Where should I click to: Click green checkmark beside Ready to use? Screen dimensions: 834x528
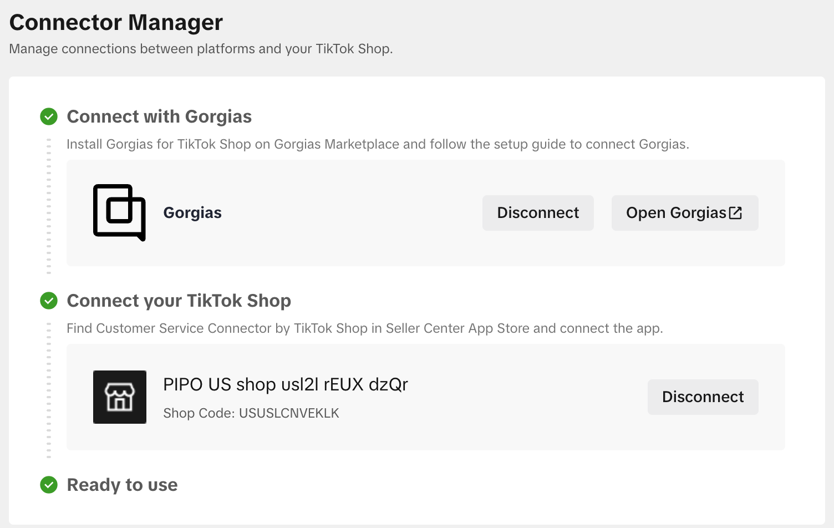(49, 485)
